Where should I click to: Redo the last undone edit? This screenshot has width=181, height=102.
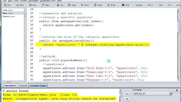pyautogui.click(x=111, y=5)
